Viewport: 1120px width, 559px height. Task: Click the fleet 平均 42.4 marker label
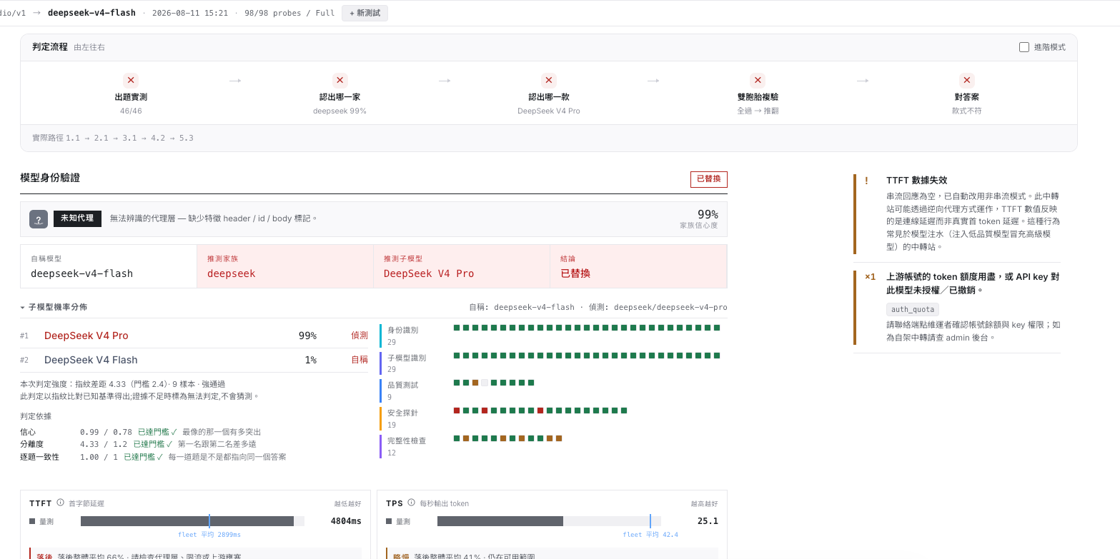(650, 535)
